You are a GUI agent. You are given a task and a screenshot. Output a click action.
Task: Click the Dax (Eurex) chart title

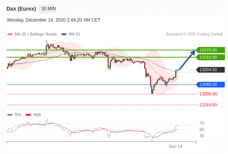[21, 8]
